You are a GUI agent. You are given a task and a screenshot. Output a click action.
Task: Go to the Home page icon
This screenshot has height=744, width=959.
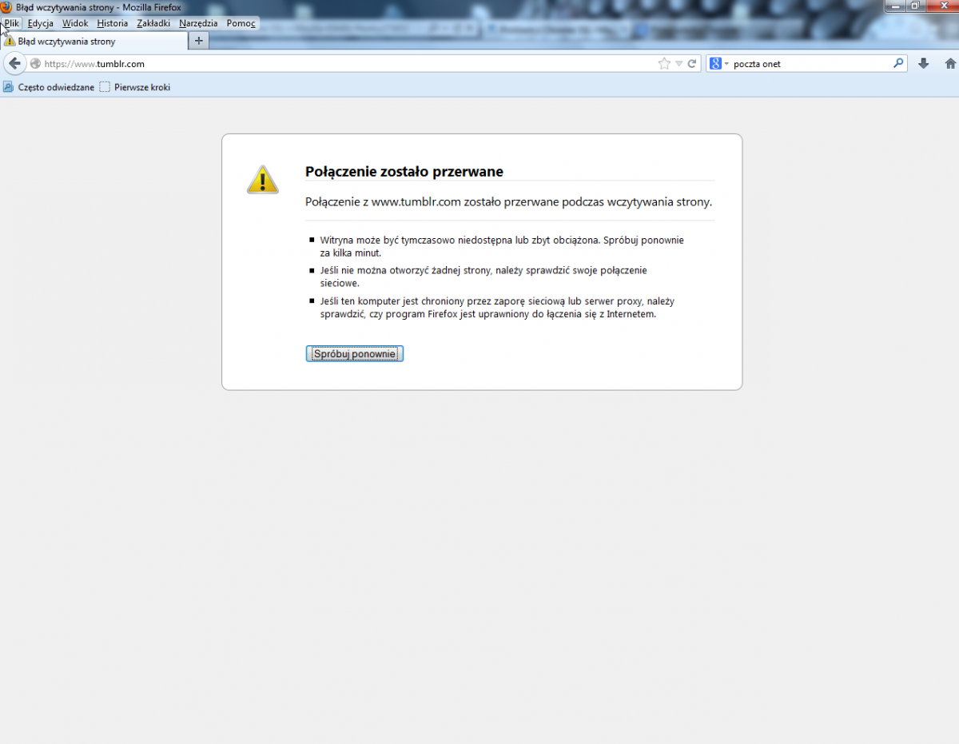pyautogui.click(x=950, y=64)
